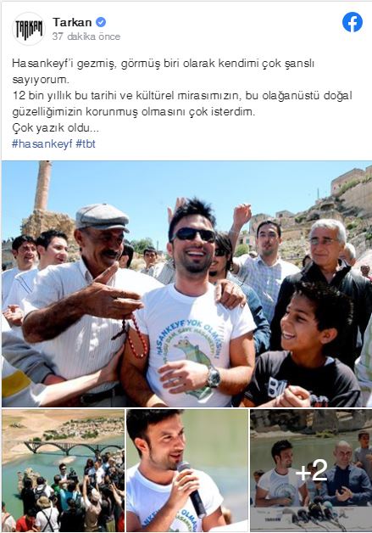Open the Tarkan page name link

[72, 22]
